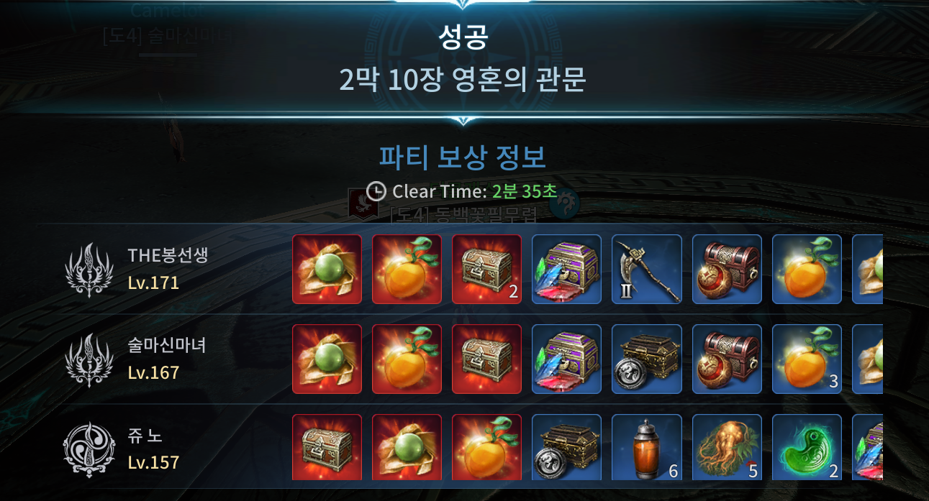
Task: Click the green jade stone reward with 2
Action: click(x=807, y=447)
